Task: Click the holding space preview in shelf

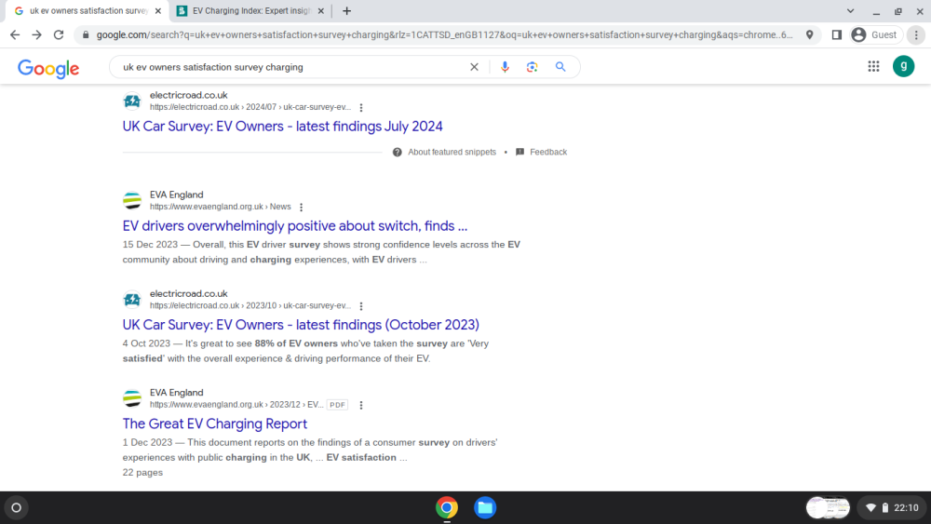Action: tap(828, 507)
